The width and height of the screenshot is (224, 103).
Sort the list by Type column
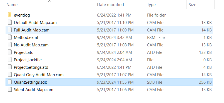[x=151, y=5]
